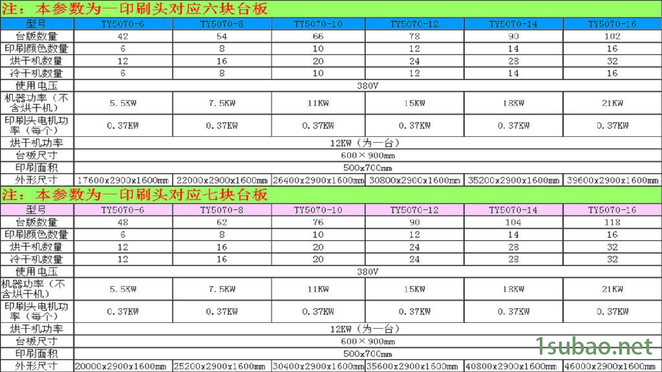Image resolution: width=662 pixels, height=372 pixels.
Task: Select the 46000x2900x1600mm dimension cell
Action: pos(612,366)
